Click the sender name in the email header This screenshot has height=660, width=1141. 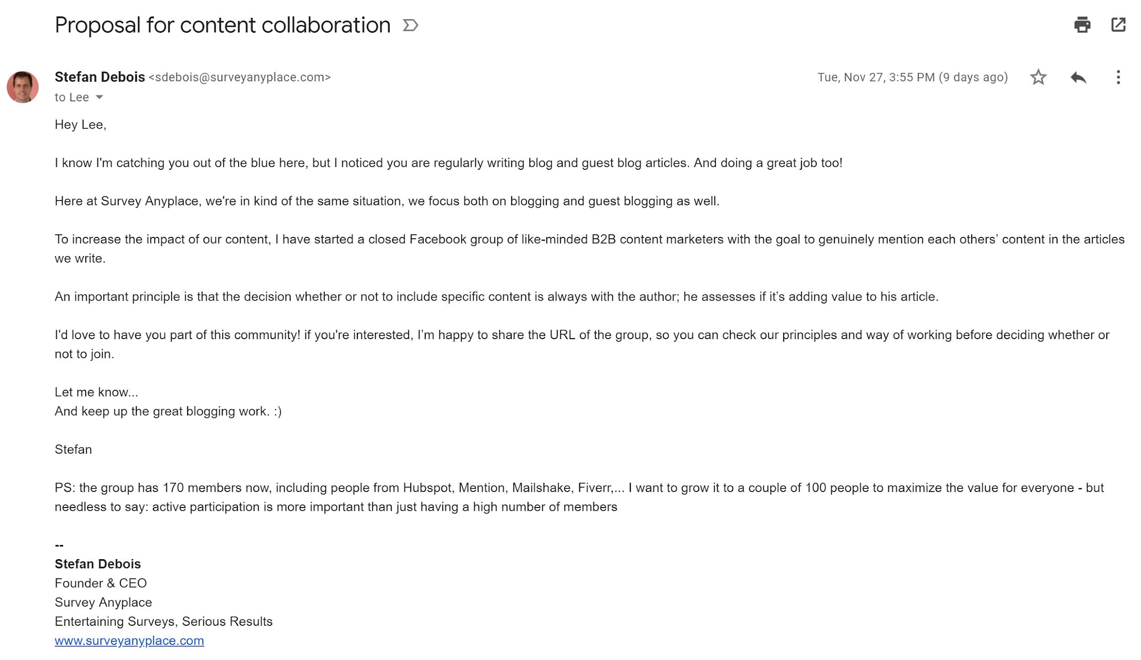[99, 77]
